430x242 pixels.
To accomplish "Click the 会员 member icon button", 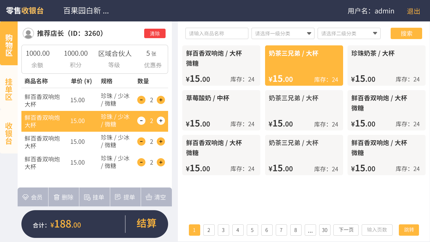I will (25, 197).
